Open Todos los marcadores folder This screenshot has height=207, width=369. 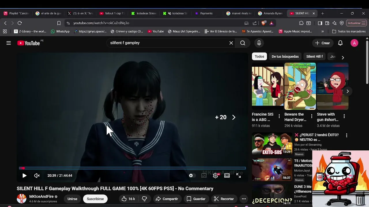(x=349, y=31)
